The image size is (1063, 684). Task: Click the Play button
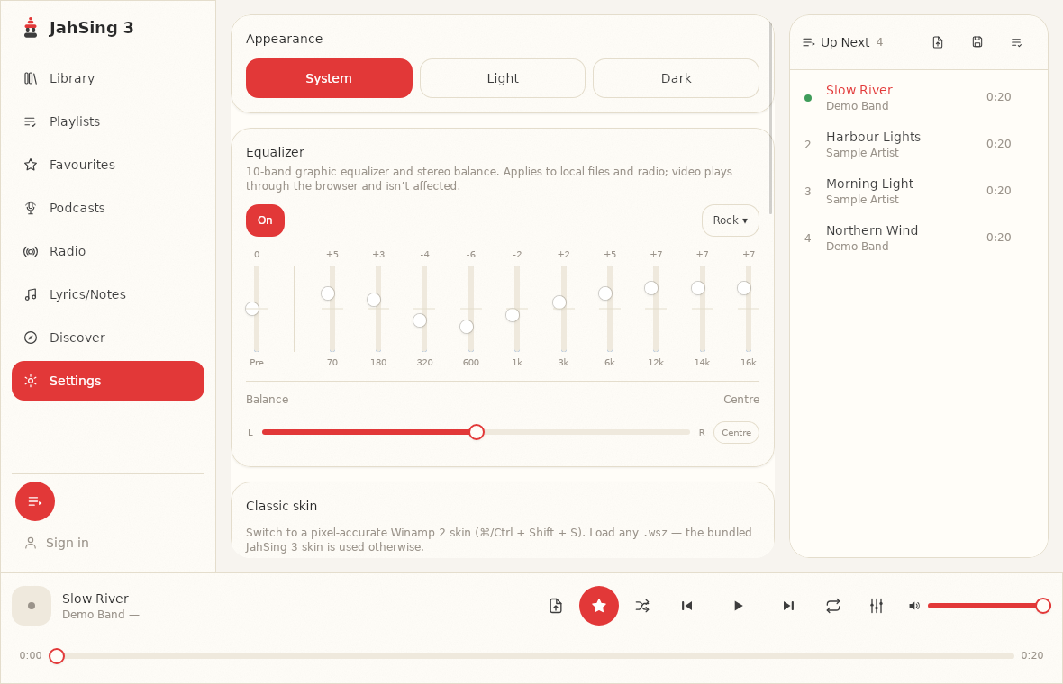(x=738, y=606)
